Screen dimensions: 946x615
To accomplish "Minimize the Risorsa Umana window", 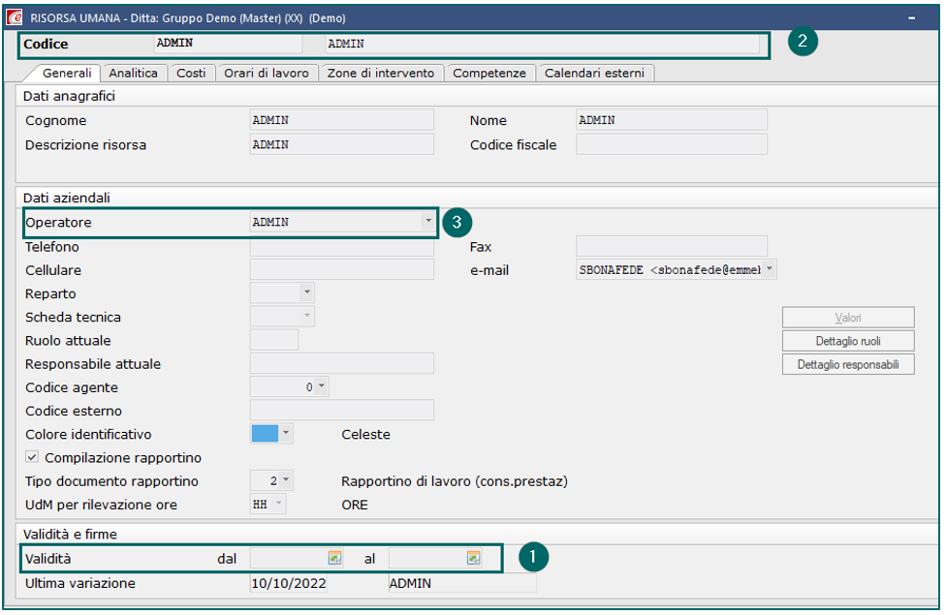I will coord(911,18).
